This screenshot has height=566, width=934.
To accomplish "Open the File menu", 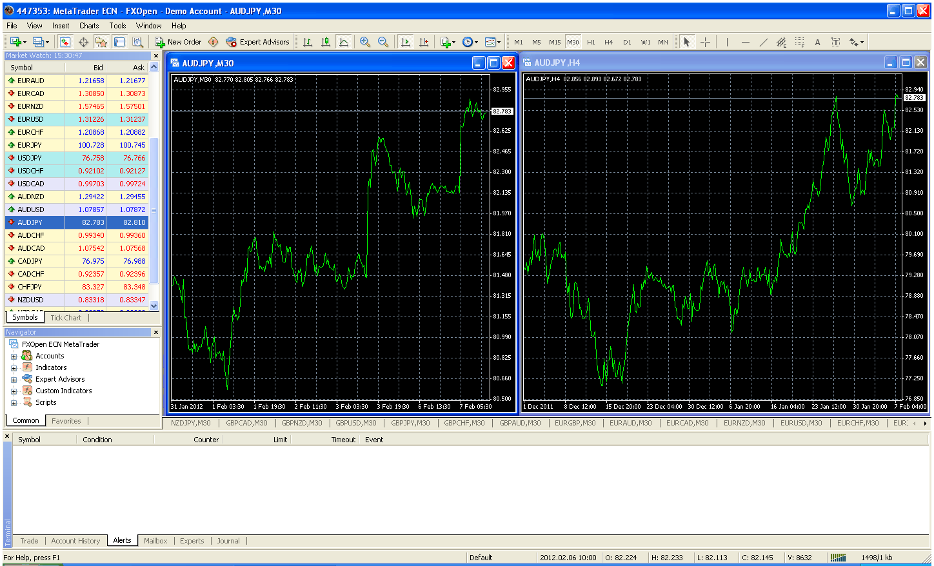I will click(x=12, y=26).
